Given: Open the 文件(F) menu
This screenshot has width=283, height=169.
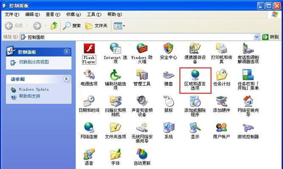Looking at the screenshot, I should point(12,14).
